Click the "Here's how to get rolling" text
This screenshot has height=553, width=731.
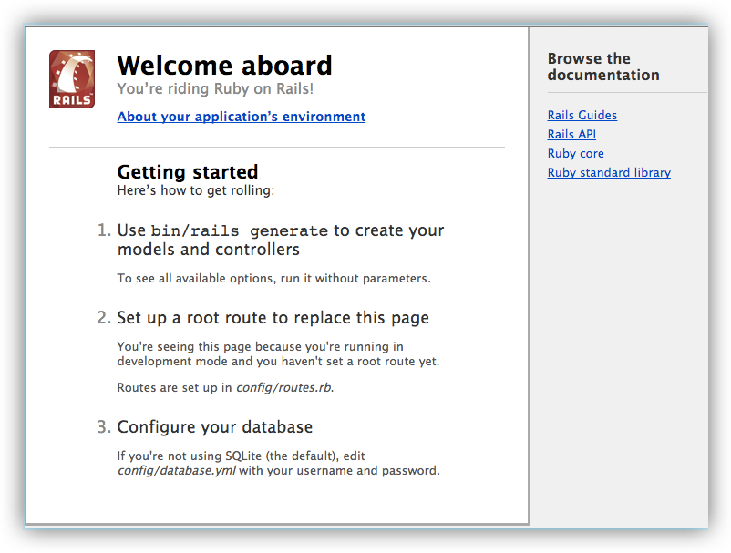[x=196, y=191]
